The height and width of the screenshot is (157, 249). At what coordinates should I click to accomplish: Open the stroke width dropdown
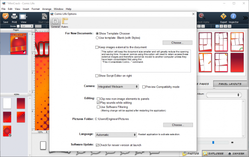click(27, 26)
